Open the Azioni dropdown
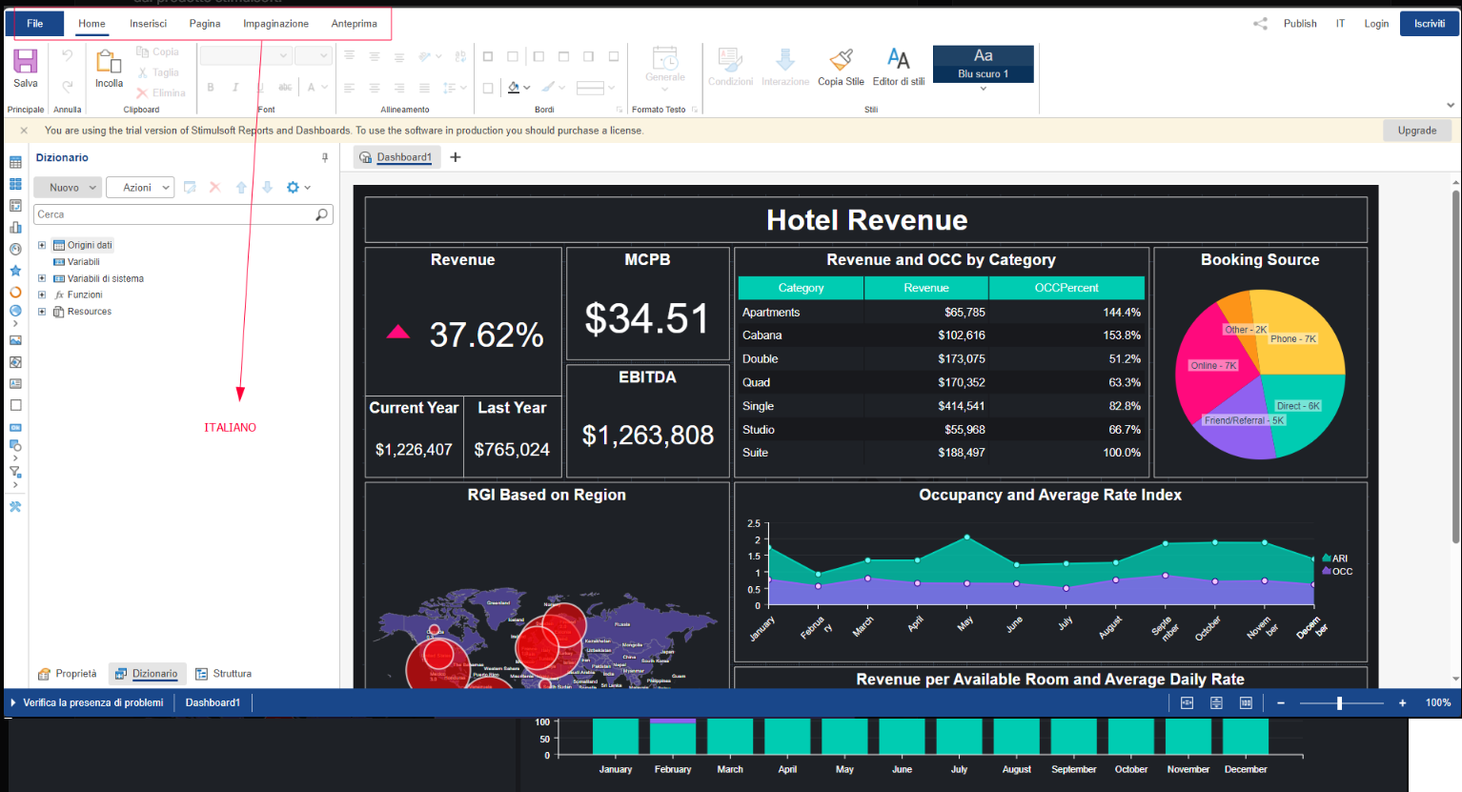 coord(140,188)
